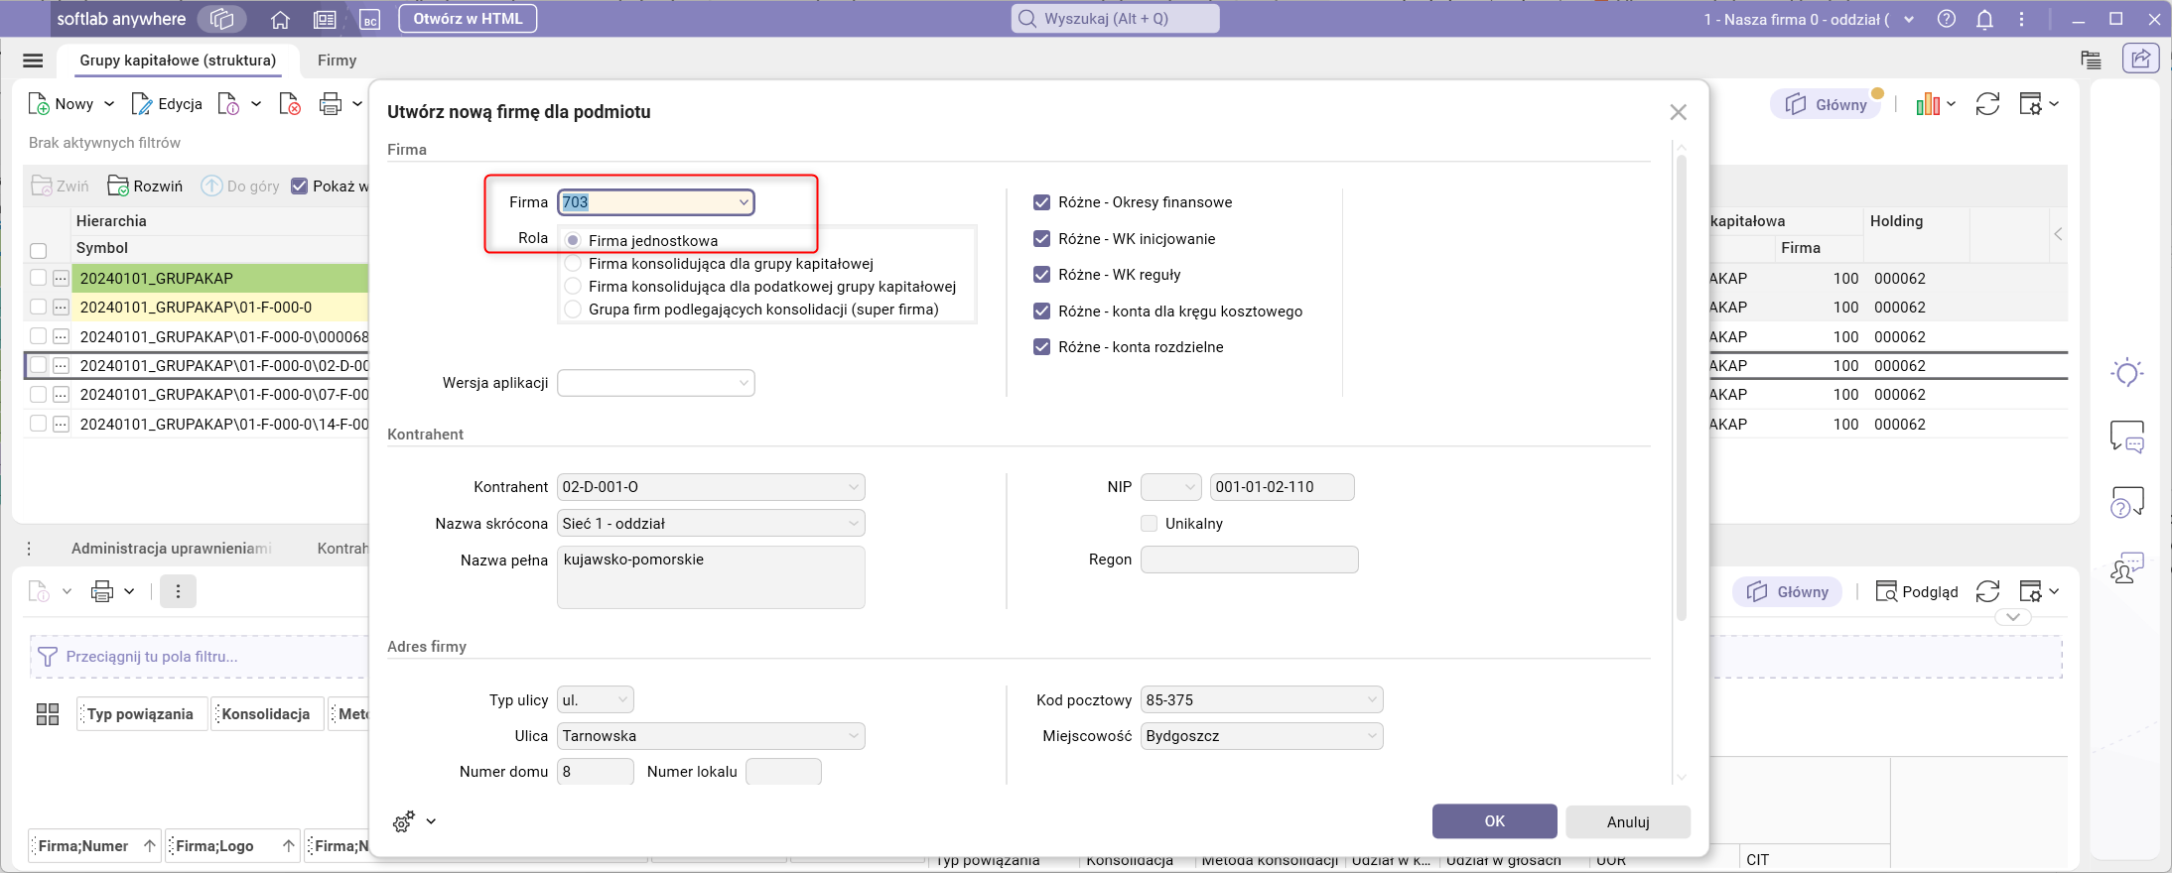This screenshot has width=2172, height=873.
Task: Confirm dialog with OK button
Action: pyautogui.click(x=1494, y=821)
